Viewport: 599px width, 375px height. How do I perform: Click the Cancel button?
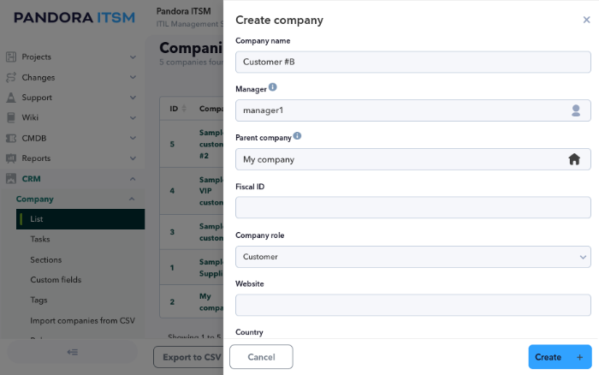(x=261, y=357)
